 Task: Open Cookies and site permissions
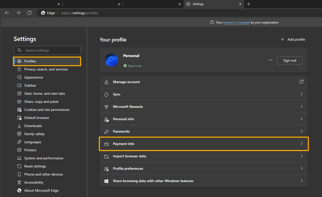[x=47, y=110]
